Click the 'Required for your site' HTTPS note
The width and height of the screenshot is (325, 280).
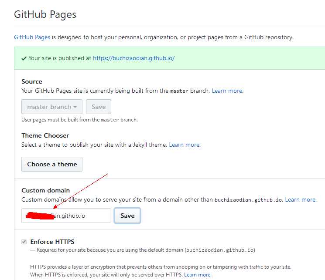(143, 250)
